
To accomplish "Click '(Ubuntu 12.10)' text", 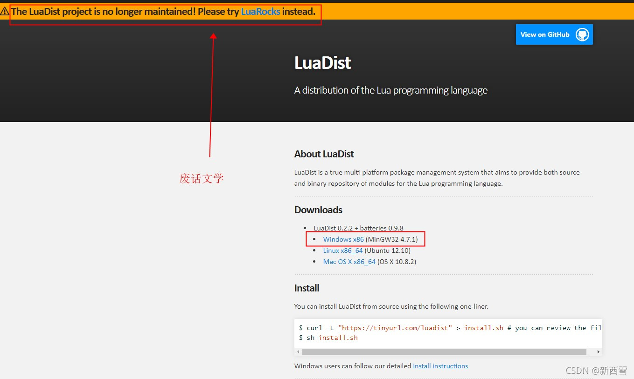I will pos(388,250).
